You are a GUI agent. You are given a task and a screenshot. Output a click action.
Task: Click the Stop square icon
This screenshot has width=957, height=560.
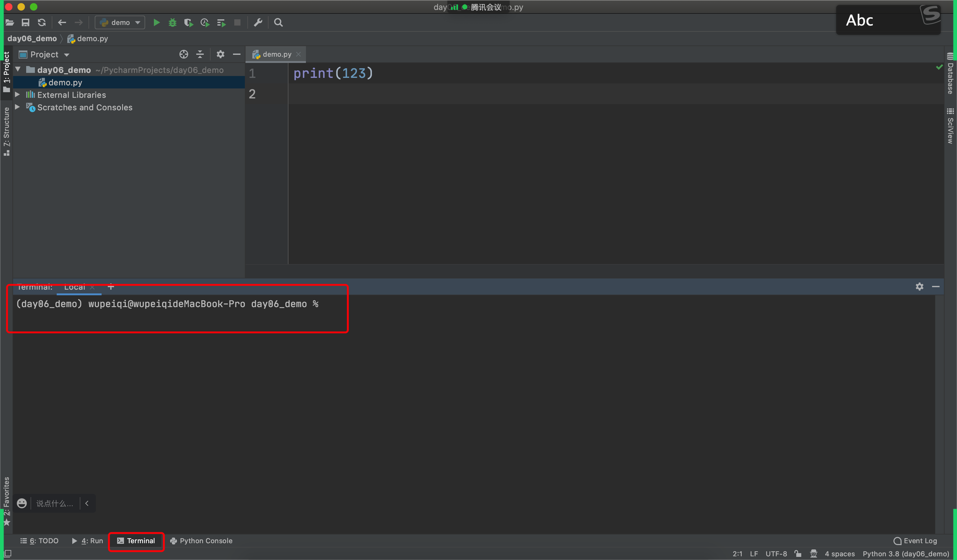tap(237, 22)
